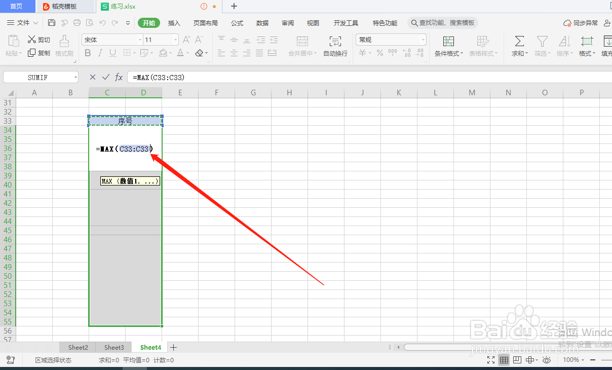Click in the formula bar input
612x370 pixels.
click(369, 77)
